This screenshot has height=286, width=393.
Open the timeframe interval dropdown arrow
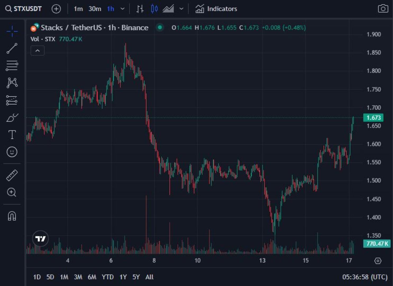(123, 9)
